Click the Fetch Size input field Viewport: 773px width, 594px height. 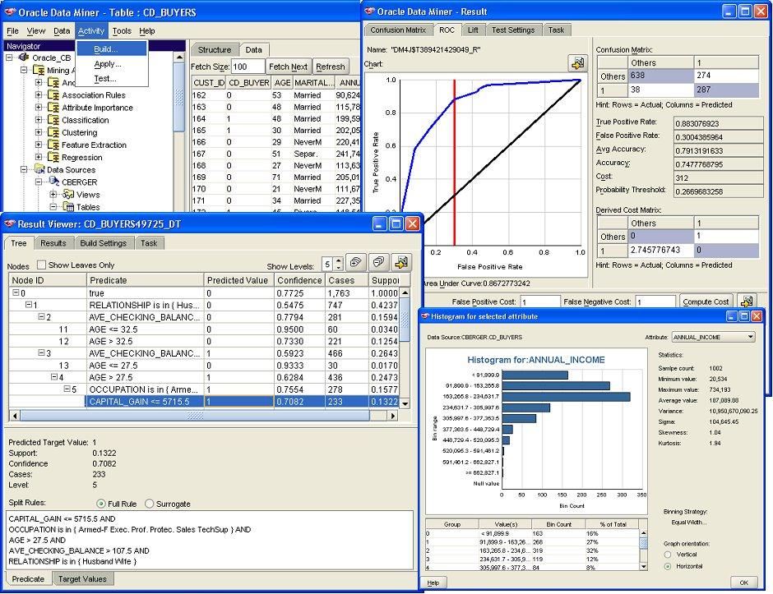coord(248,67)
